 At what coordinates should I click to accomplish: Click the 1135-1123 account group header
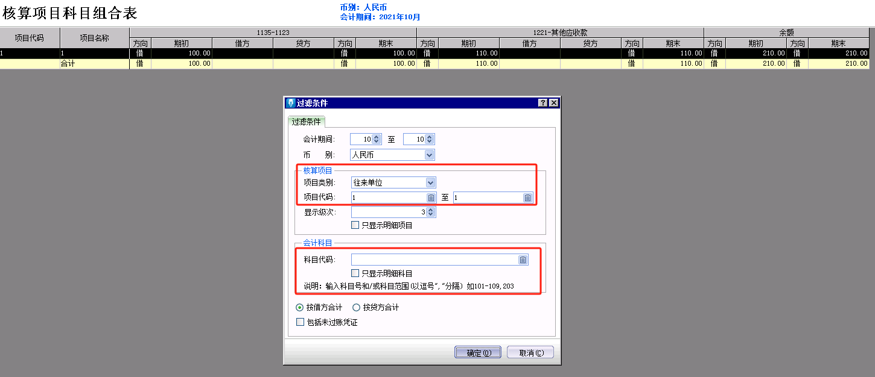tap(273, 32)
